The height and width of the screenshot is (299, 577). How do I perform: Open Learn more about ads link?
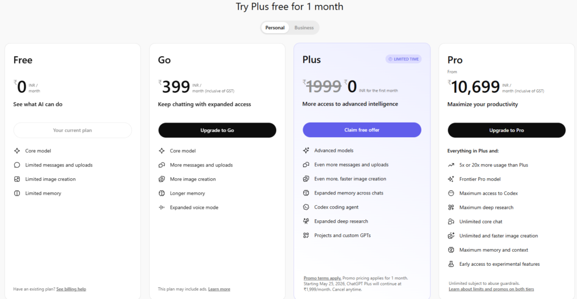point(219,289)
